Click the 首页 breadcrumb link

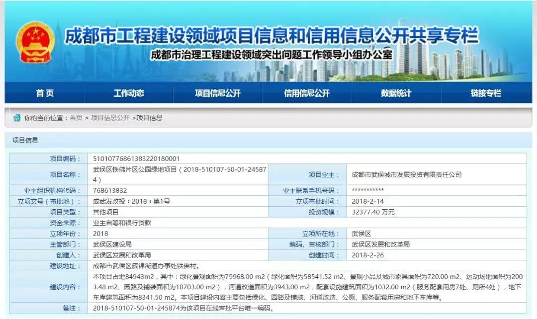[78, 118]
